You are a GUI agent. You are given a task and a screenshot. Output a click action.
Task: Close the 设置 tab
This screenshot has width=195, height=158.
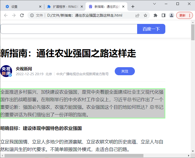[x=40, y=7]
